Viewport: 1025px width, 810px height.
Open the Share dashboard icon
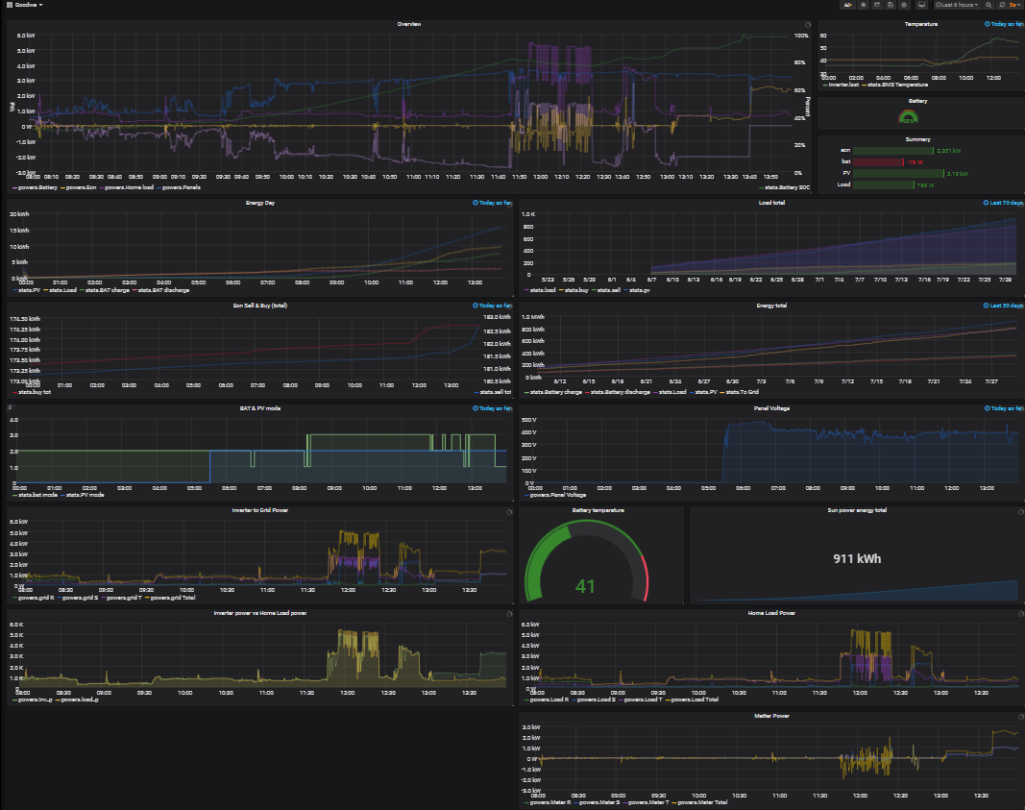877,5
